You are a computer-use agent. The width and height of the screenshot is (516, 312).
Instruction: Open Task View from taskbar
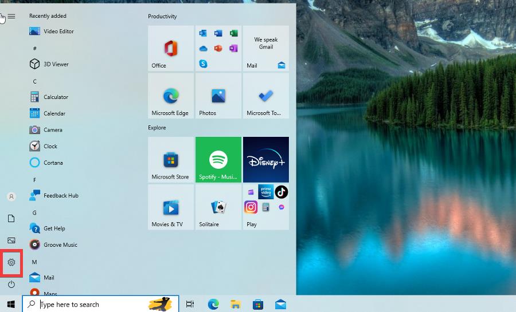point(190,304)
